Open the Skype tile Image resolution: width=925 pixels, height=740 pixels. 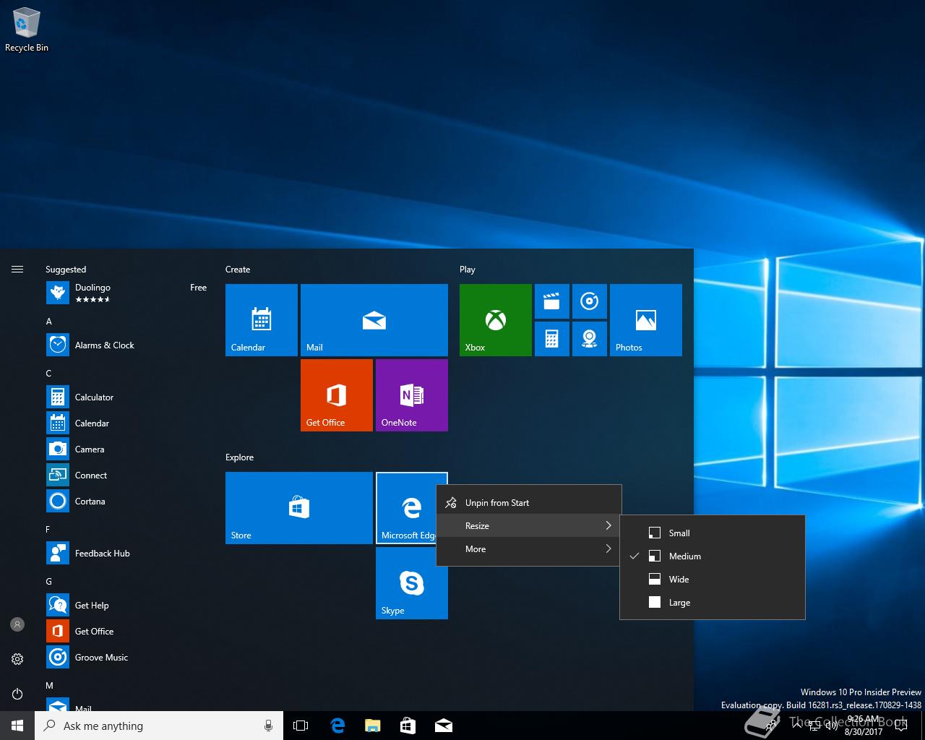click(411, 582)
